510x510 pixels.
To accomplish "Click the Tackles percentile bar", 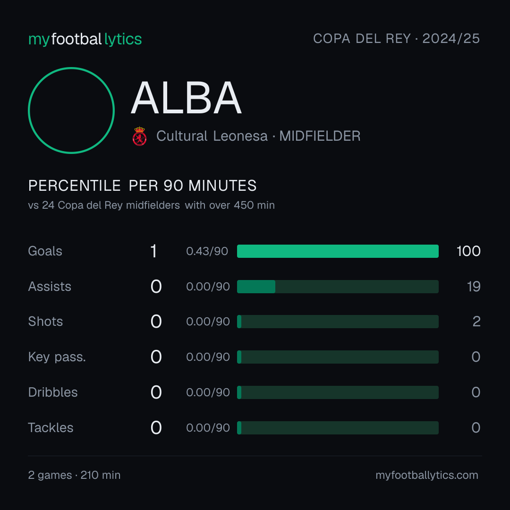I will [x=338, y=428].
